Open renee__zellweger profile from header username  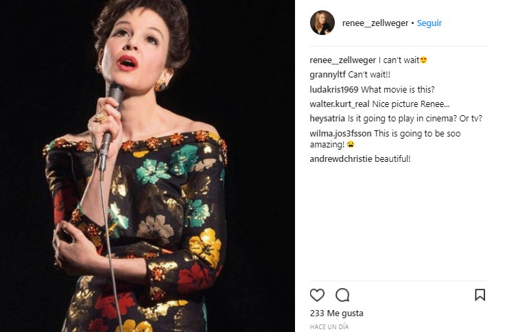point(375,23)
